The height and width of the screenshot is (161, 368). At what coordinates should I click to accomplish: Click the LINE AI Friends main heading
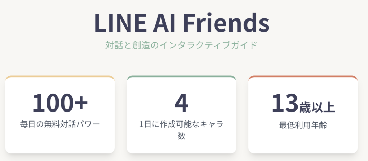(x=181, y=23)
